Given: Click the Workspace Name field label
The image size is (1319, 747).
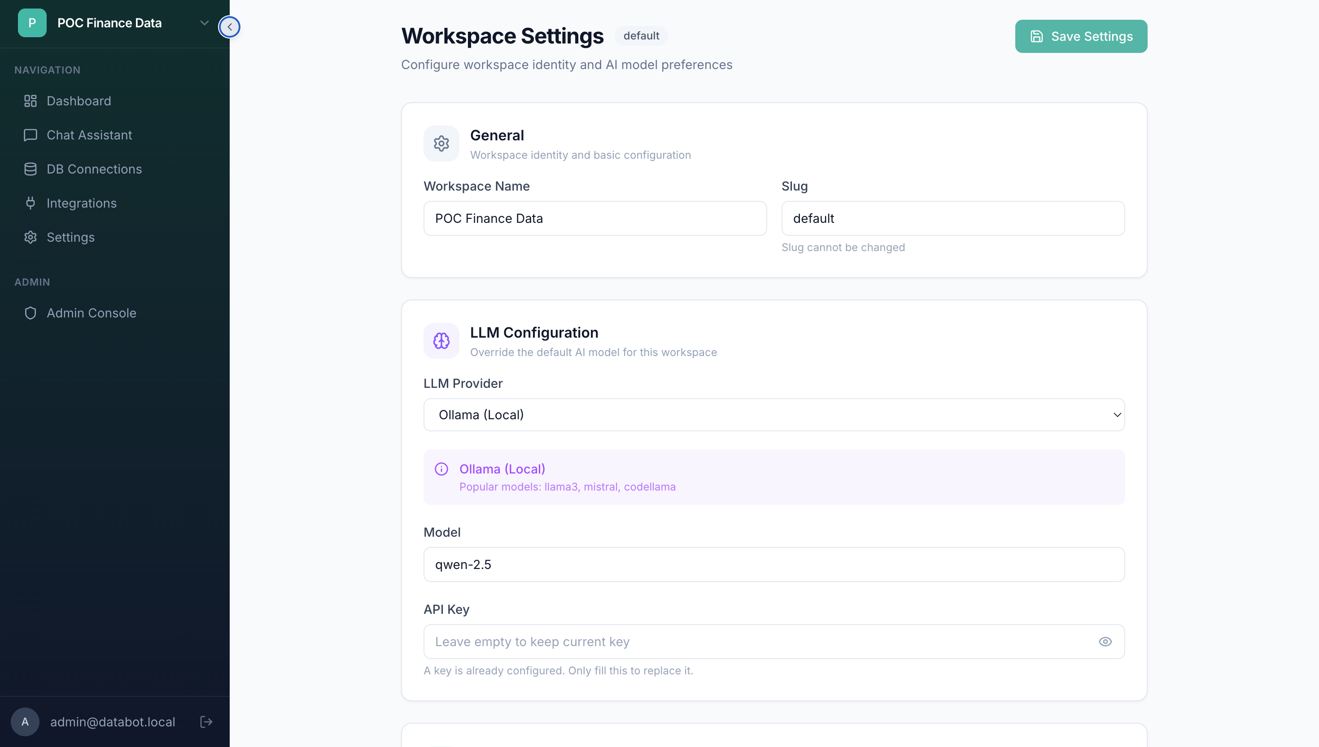Looking at the screenshot, I should click(476, 186).
